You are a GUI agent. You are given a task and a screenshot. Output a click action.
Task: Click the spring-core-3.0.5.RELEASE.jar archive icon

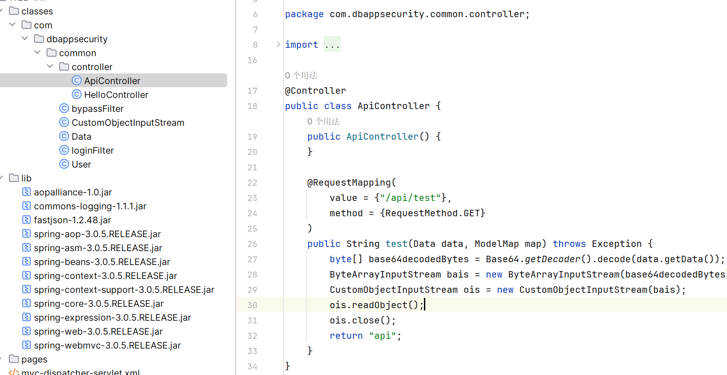(x=26, y=304)
